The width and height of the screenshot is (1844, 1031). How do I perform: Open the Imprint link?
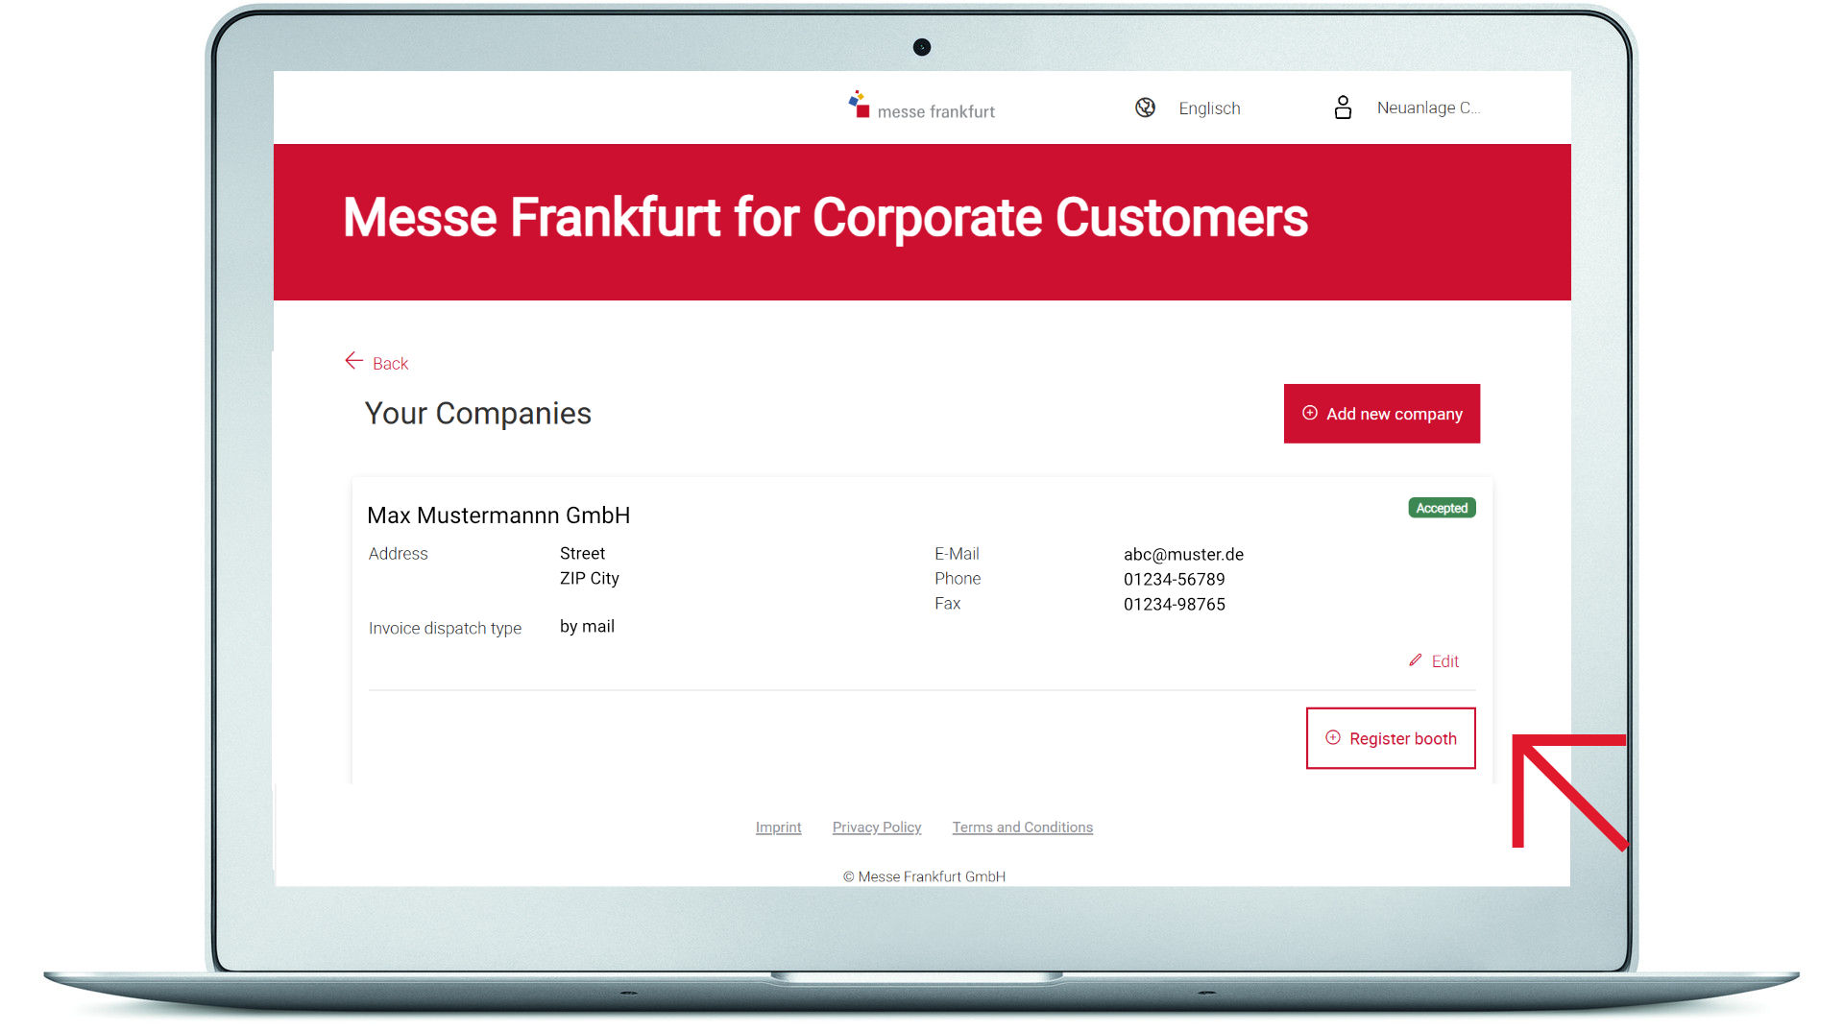tap(778, 827)
